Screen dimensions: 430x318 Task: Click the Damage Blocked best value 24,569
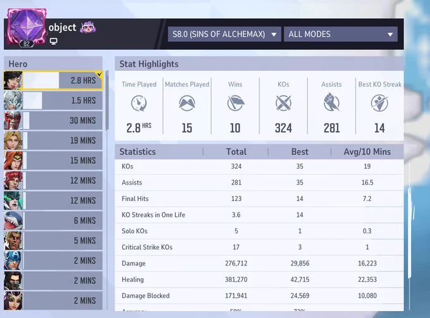pyautogui.click(x=300, y=296)
